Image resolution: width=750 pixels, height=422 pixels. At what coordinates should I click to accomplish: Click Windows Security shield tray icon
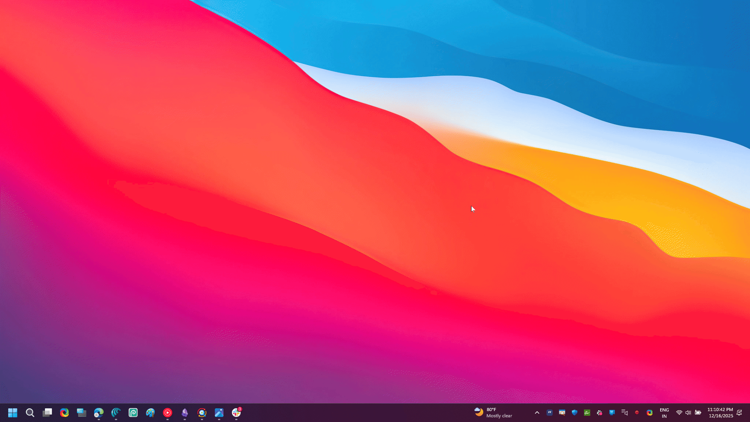(x=575, y=413)
